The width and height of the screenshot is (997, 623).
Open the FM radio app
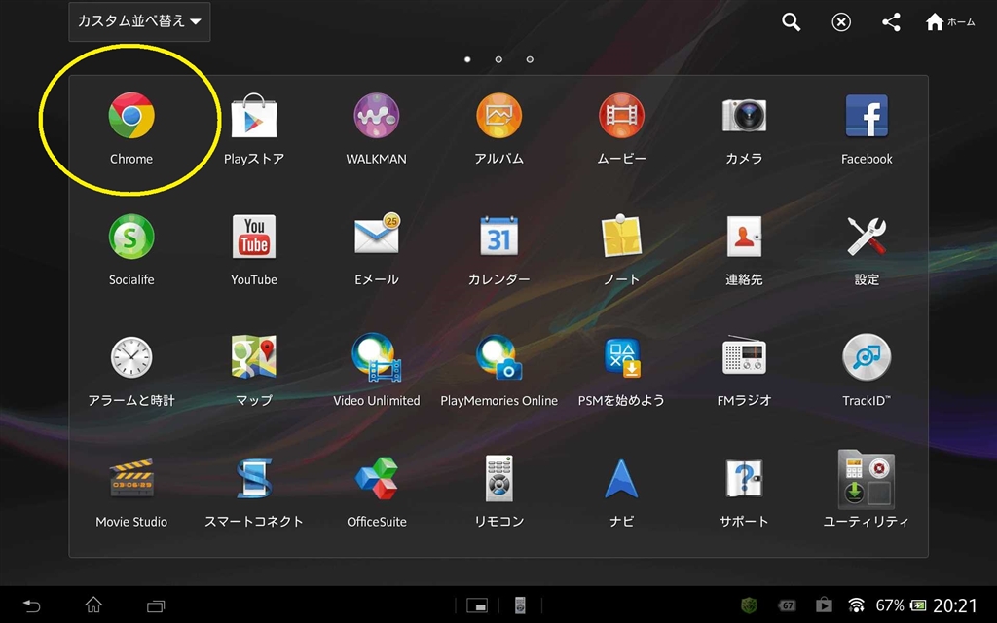[744, 358]
